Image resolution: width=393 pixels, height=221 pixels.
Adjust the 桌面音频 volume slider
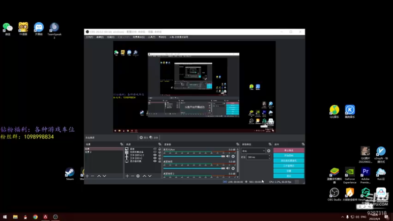pos(194,168)
